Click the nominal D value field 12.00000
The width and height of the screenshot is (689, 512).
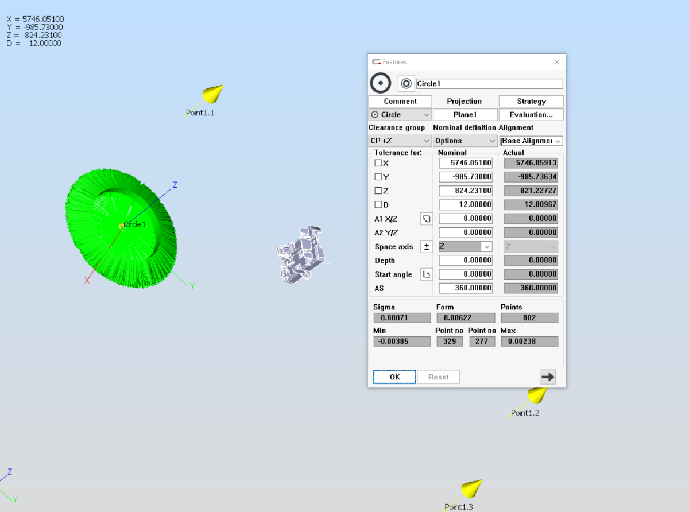pos(466,204)
